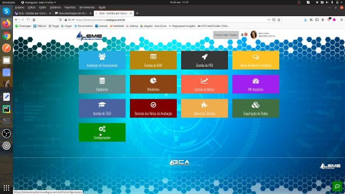The image size is (345, 194).
Task: Open the notifications bell icon
Action: point(242,34)
